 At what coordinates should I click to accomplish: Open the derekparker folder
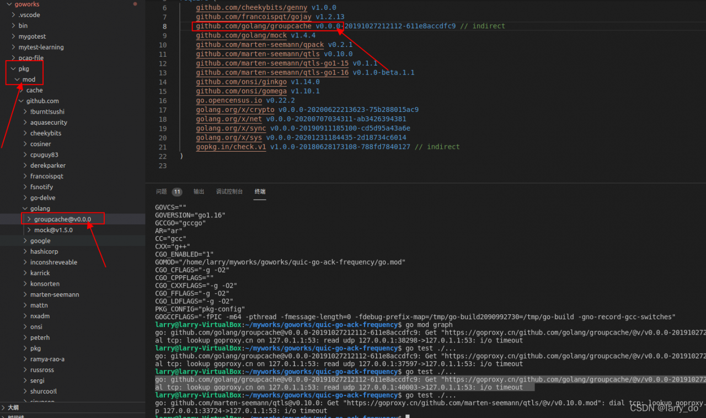point(48,165)
